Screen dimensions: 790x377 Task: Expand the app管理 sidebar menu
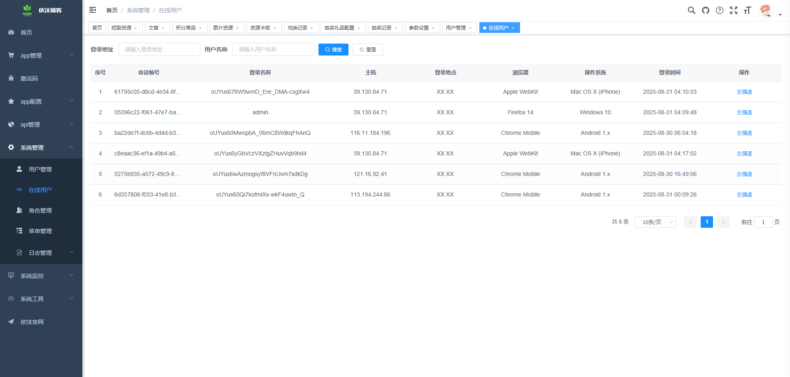41,56
